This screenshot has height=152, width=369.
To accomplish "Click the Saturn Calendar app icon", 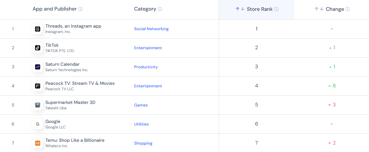I will point(38,67).
